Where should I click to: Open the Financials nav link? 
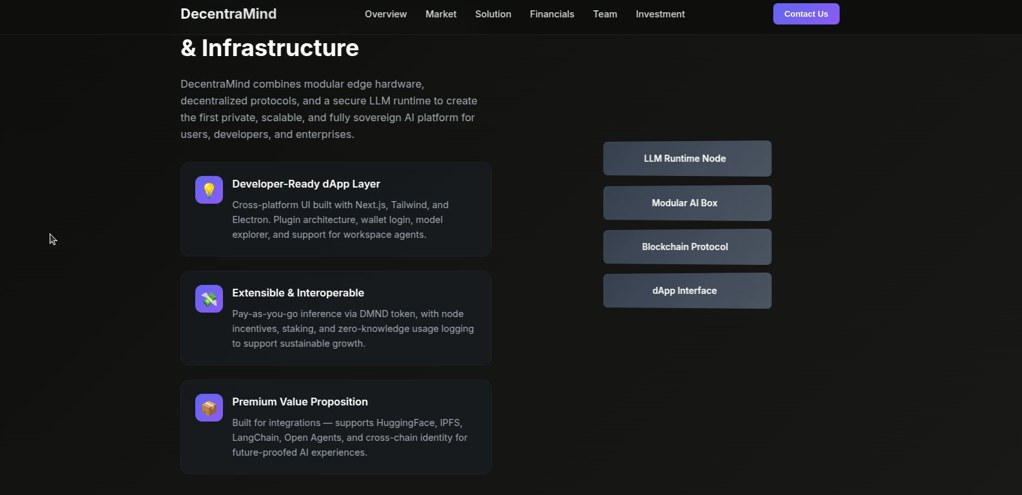[552, 14]
